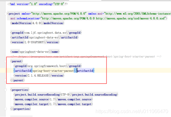Click the opening name tag

(15, 52)
